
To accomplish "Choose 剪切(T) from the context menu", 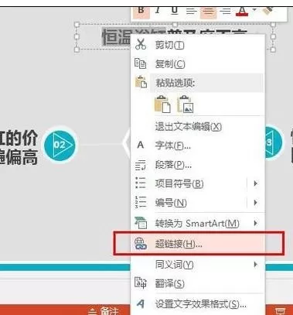I will point(169,46).
